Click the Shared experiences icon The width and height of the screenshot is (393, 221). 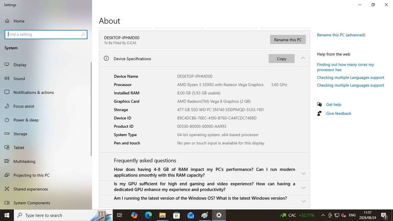coord(7,189)
